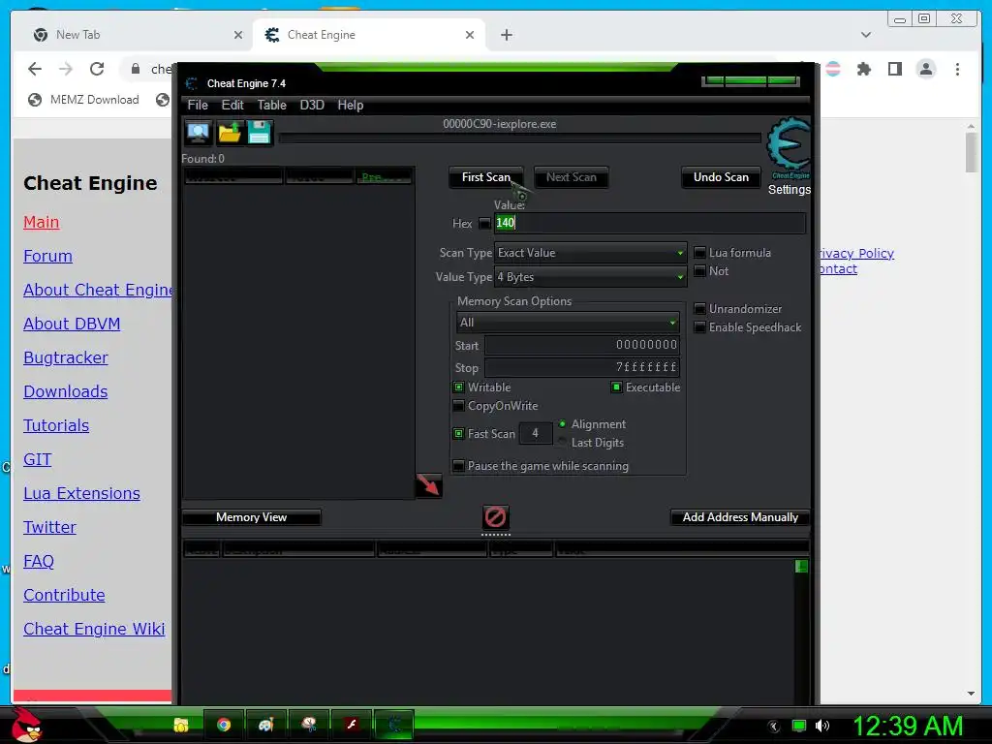Viewport: 992px width, 744px height.
Task: Open Chrome profile avatar
Action: click(925, 69)
